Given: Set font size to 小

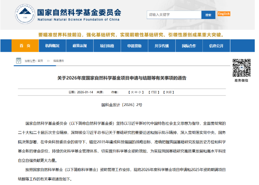Looking at the screenshot, I should (140, 92).
